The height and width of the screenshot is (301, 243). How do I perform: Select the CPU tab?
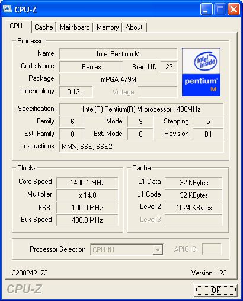coord(17,26)
